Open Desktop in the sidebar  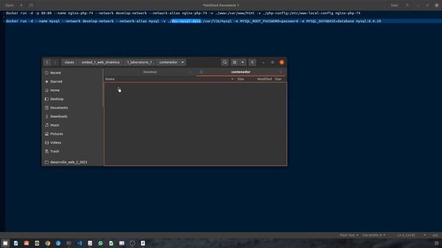tap(73, 99)
